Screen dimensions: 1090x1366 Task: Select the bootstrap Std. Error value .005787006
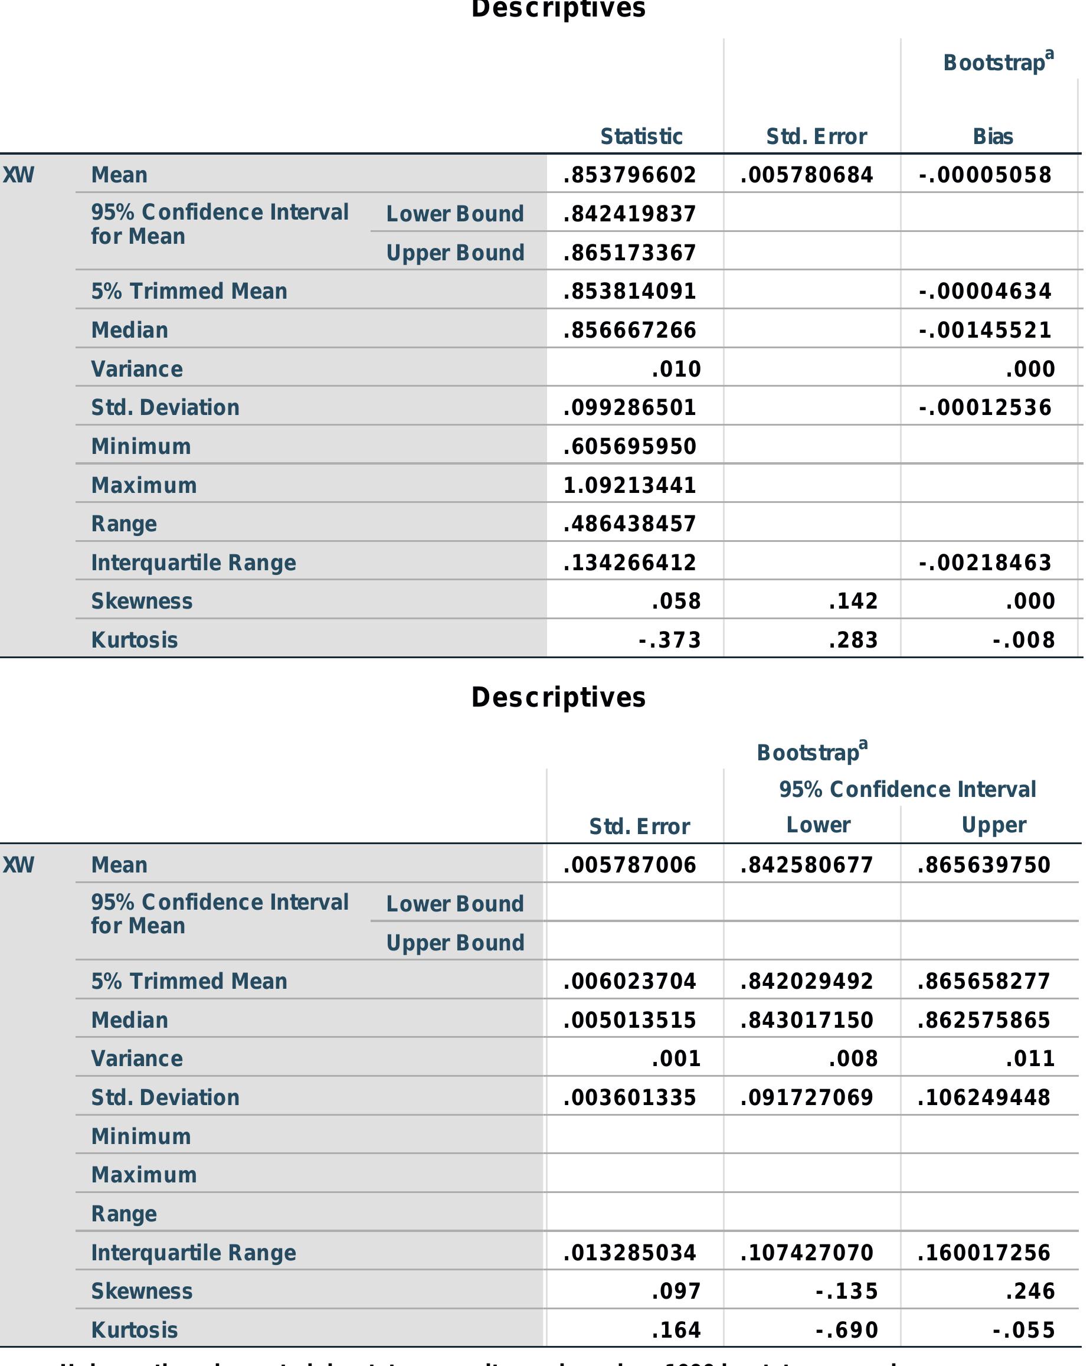[x=630, y=865]
